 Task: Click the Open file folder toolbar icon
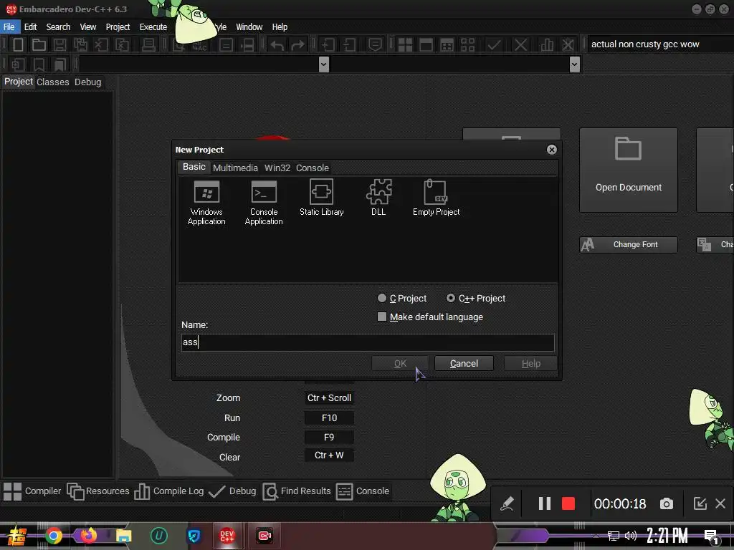(x=39, y=45)
